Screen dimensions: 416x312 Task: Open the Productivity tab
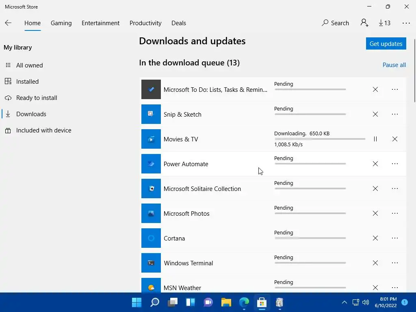[x=145, y=23]
